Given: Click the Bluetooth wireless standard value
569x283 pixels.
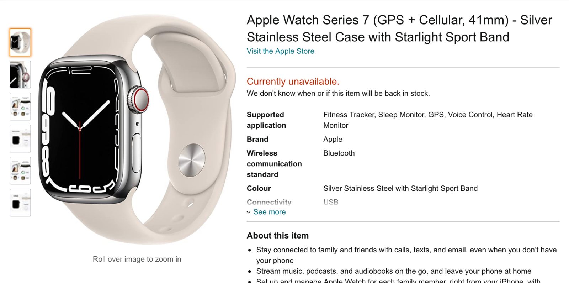Looking at the screenshot, I should tap(339, 153).
